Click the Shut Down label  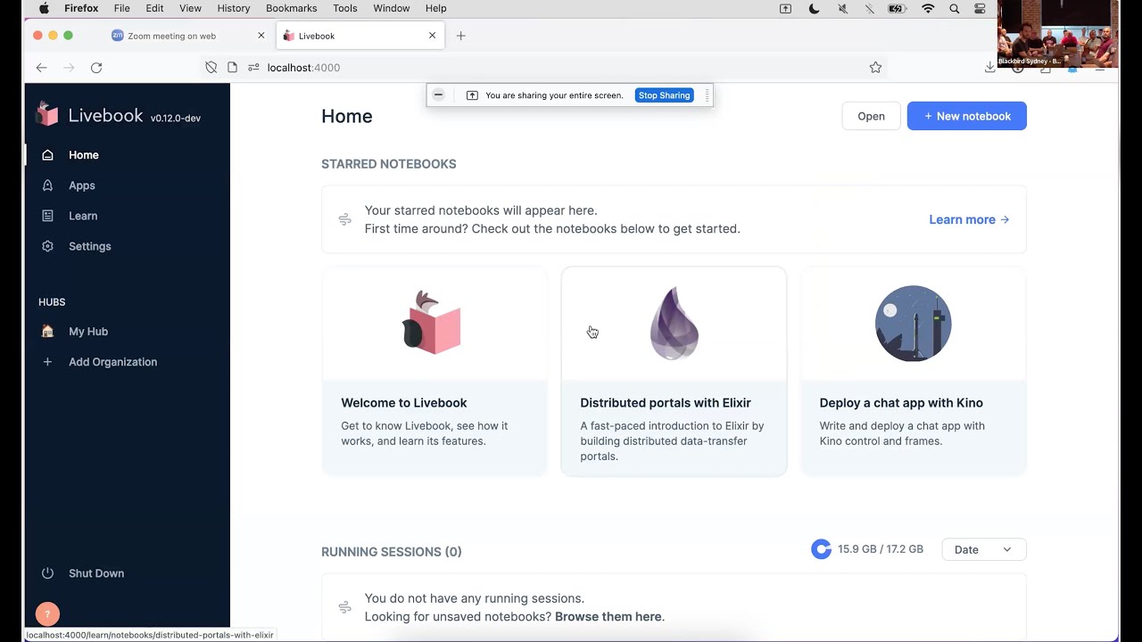pos(96,573)
